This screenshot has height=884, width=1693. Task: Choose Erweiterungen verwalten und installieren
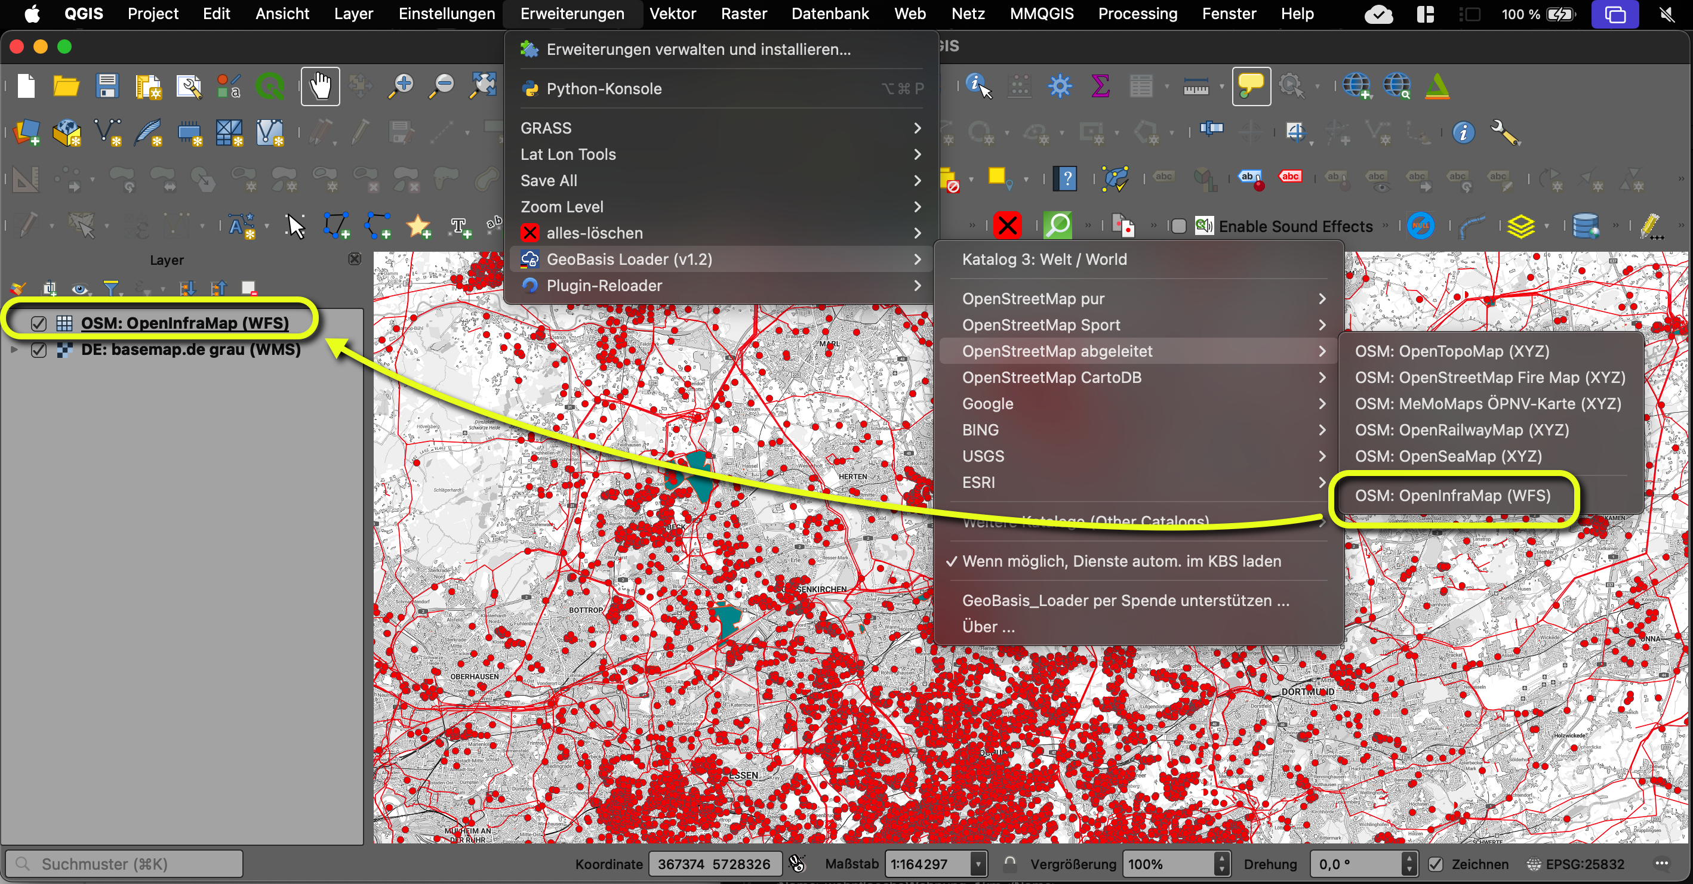[721, 50]
